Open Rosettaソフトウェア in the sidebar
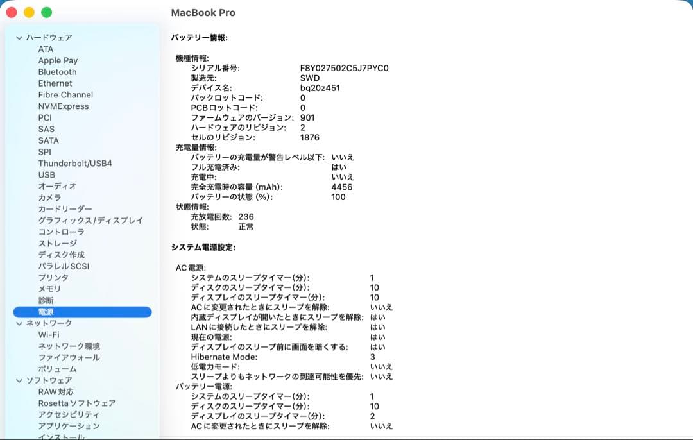 tap(77, 403)
